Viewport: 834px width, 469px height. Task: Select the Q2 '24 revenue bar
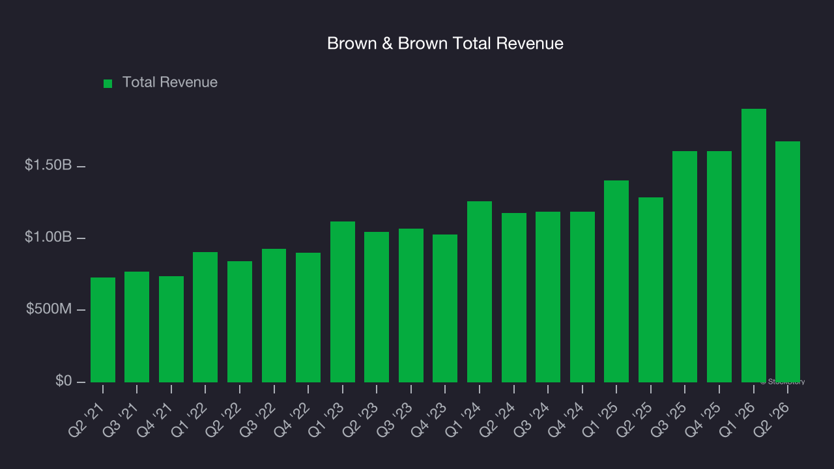(514, 298)
